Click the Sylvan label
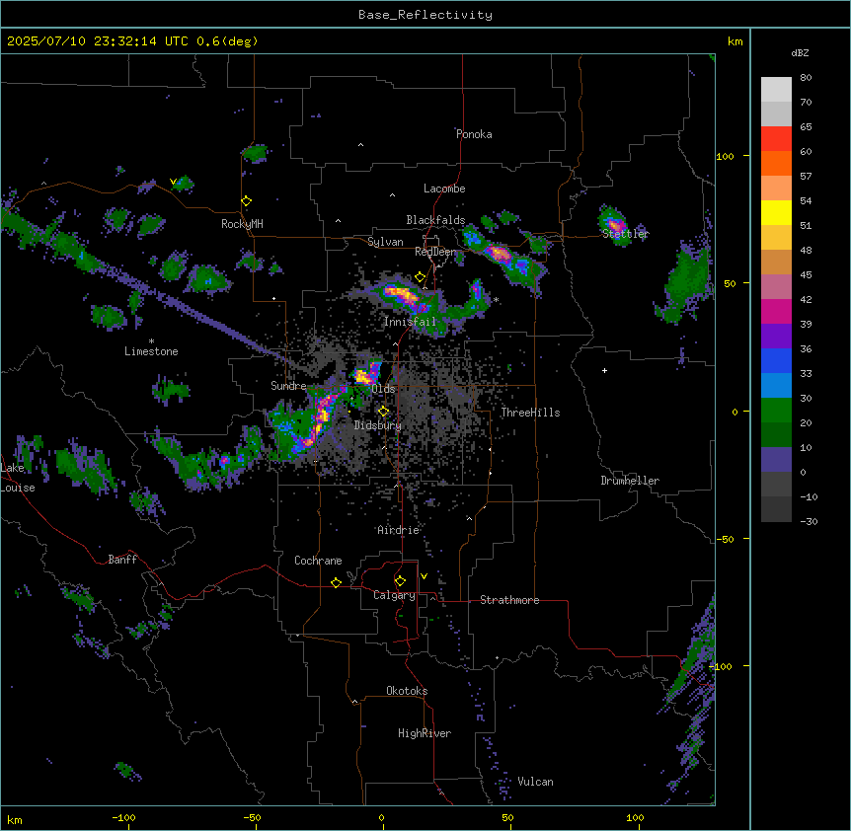 [385, 242]
